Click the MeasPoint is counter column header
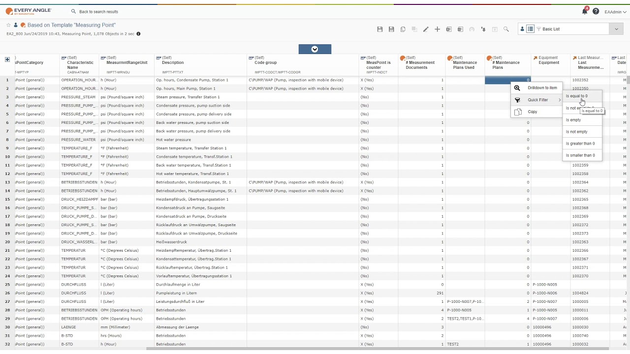This screenshot has height=354, width=630. tap(378, 65)
